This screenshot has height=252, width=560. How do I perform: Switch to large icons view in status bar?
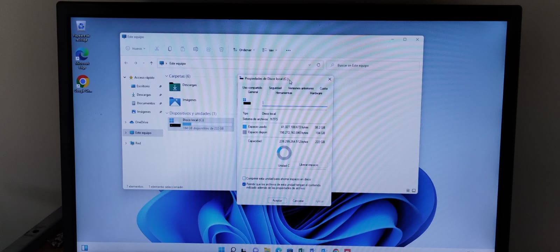click(414, 191)
